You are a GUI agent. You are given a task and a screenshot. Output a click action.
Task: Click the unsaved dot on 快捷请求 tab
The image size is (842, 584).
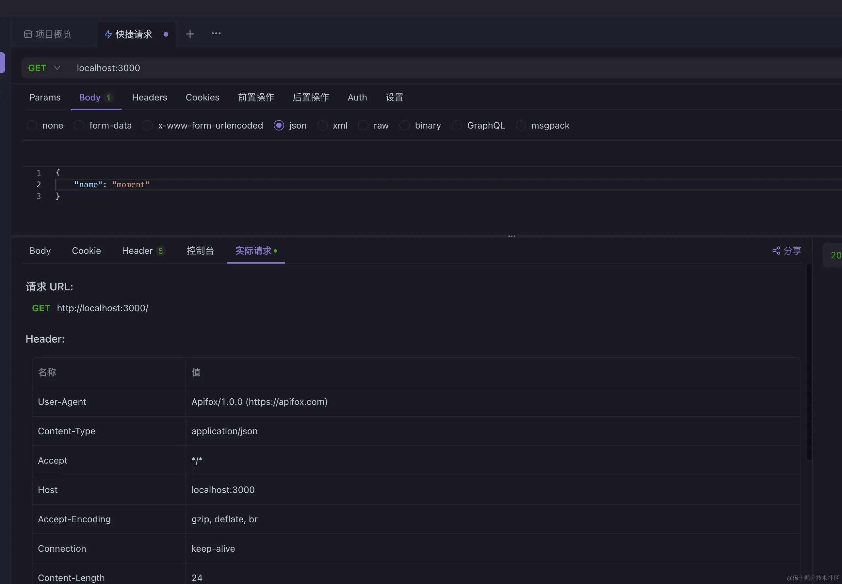point(166,34)
